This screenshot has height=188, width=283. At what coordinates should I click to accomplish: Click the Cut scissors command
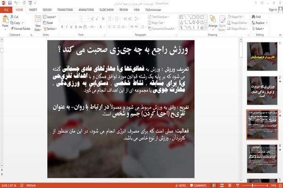coord(14,17)
